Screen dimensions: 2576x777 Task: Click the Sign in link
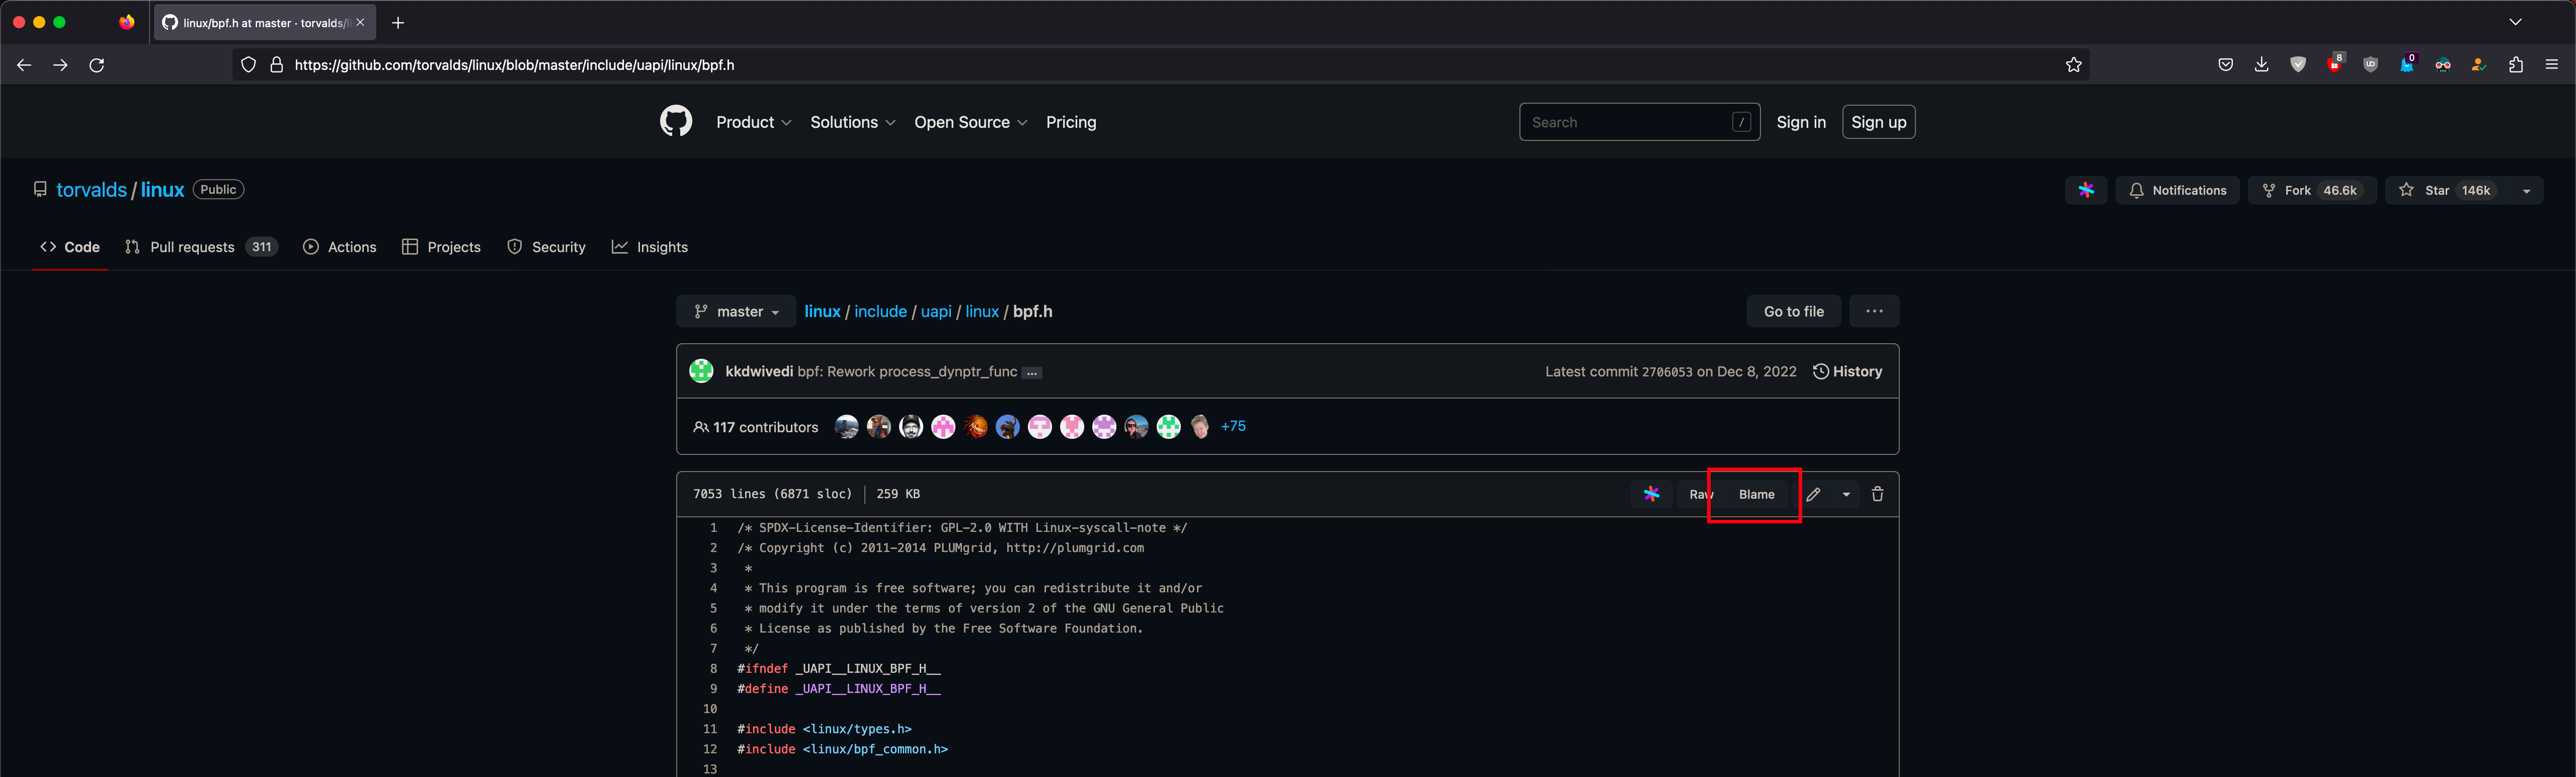(1801, 122)
